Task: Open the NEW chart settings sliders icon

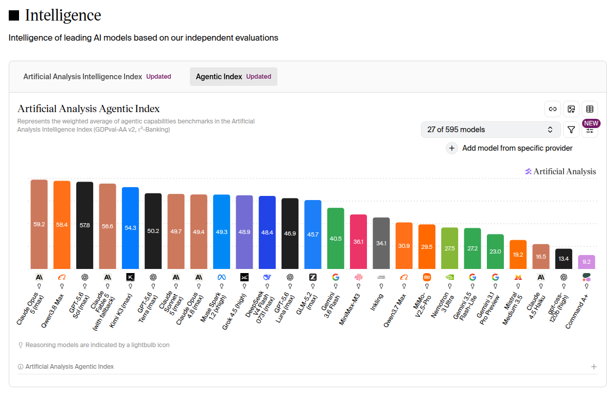Action: pos(590,131)
